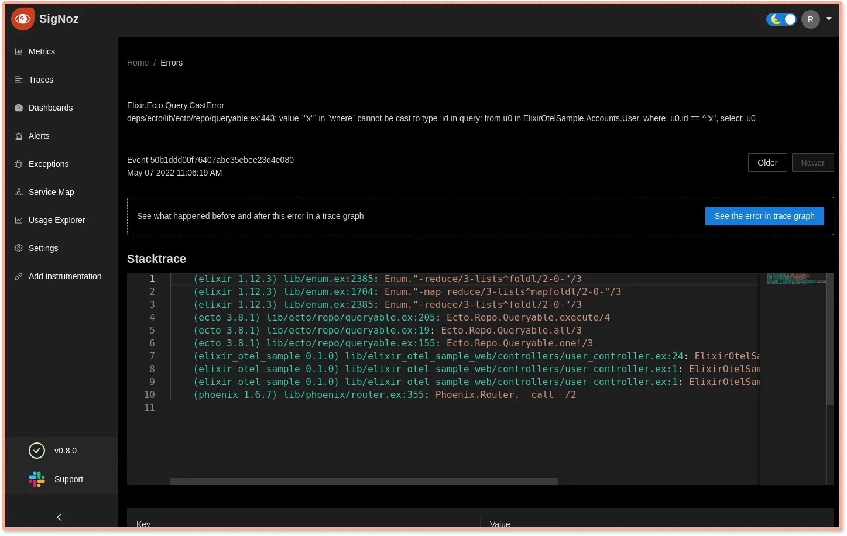Click the v0.8.0 version label
This screenshot has height=536, width=847.
click(x=66, y=451)
